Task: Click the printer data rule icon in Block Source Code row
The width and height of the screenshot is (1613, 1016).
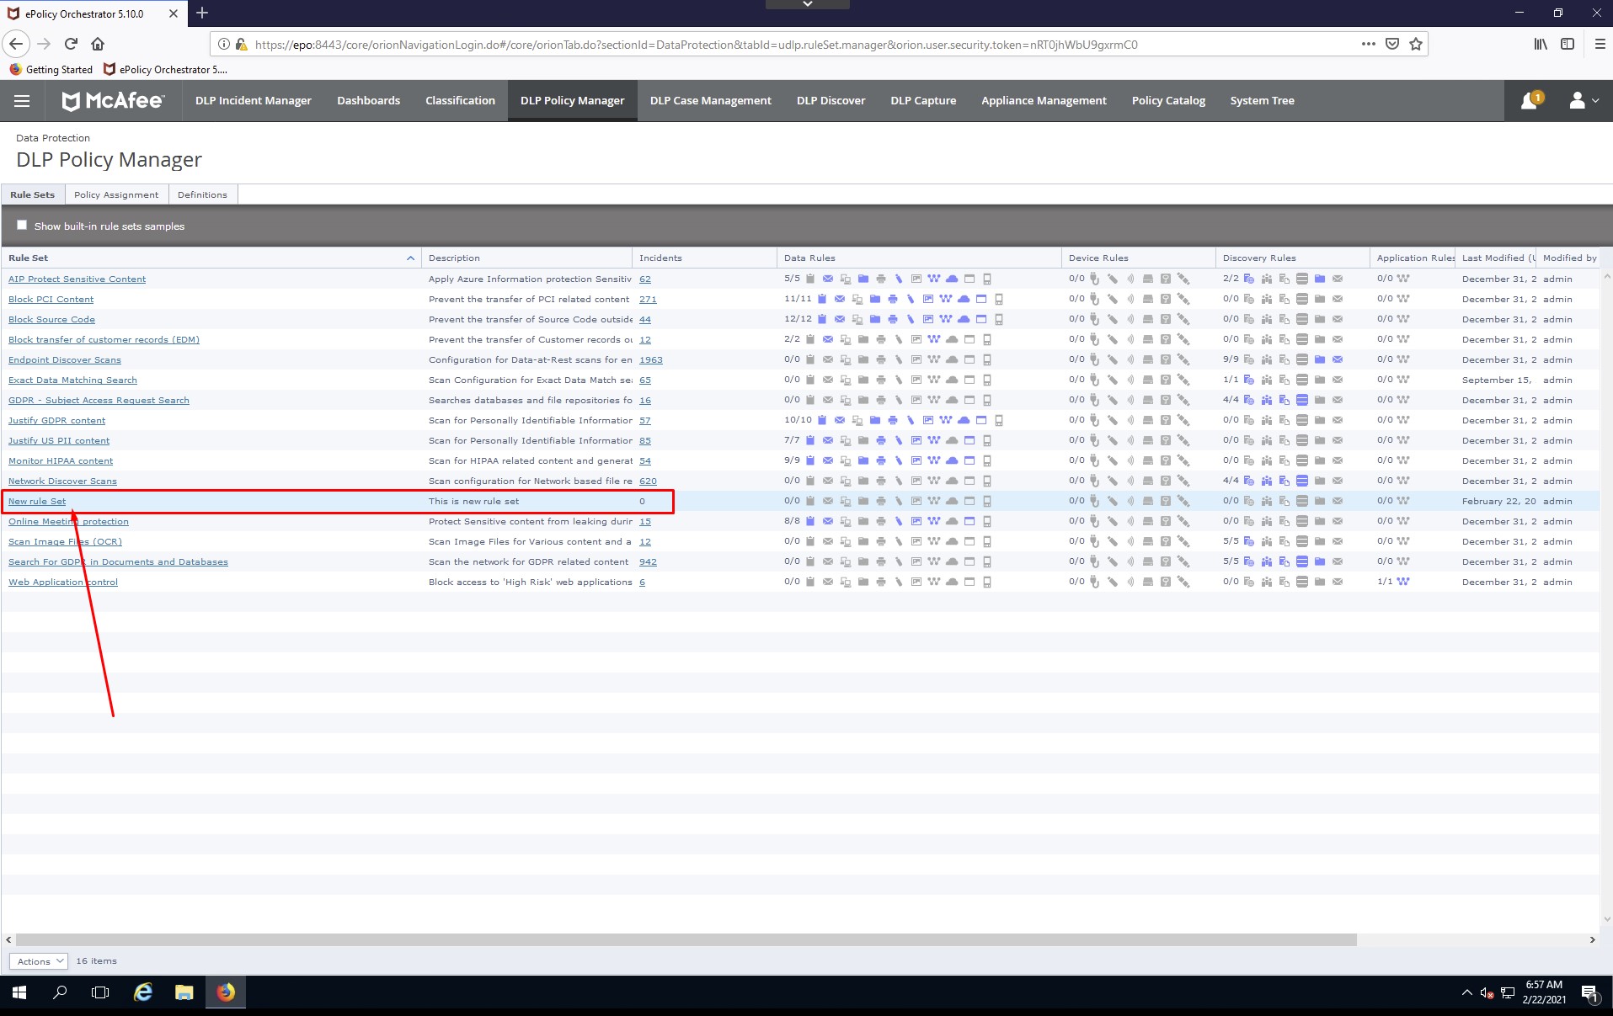Action: [x=893, y=319]
